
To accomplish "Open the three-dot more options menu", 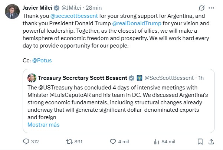I will click(211, 8).
